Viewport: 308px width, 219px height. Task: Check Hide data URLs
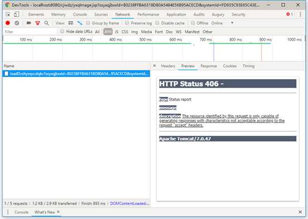coord(62,31)
